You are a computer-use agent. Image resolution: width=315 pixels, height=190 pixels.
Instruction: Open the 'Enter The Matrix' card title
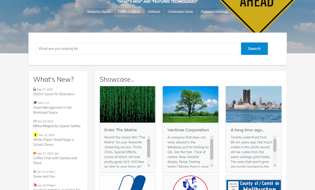click(x=121, y=130)
